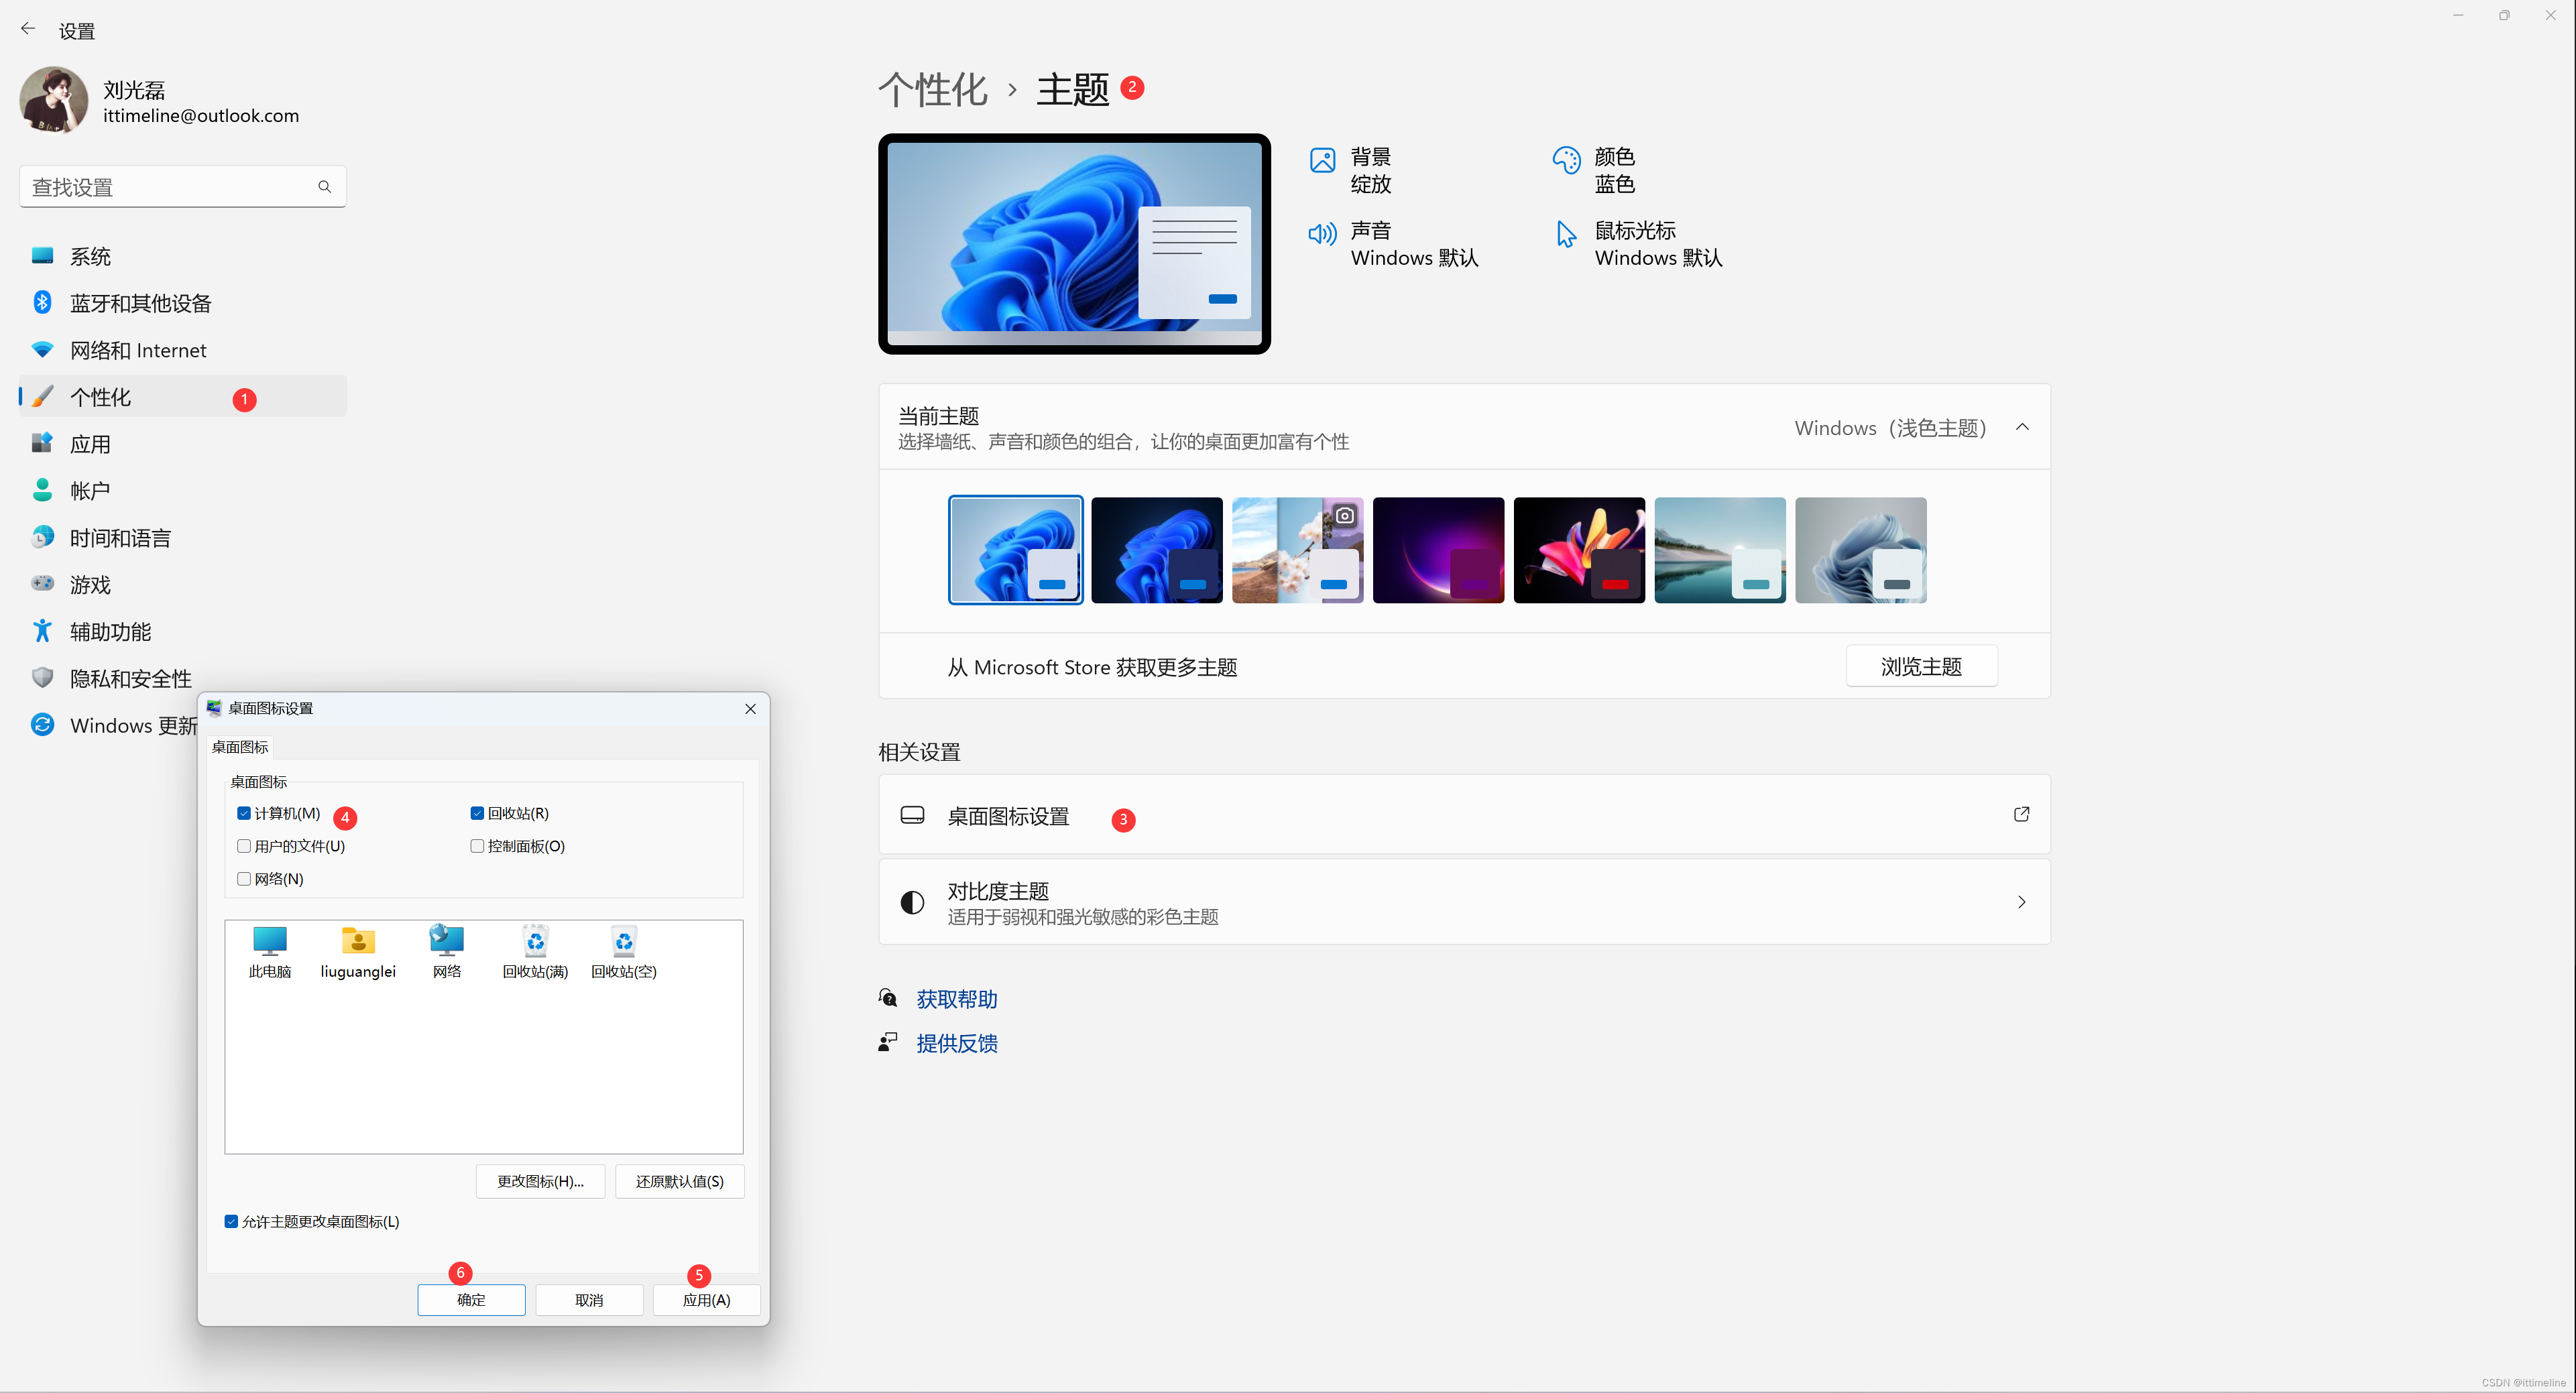Click the 提供反馈 person icon
Image resolution: width=2576 pixels, height=1393 pixels.
tap(888, 1043)
